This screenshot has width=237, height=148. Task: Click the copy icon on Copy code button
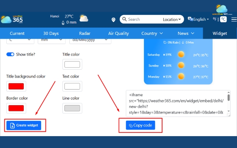pyautogui.click(x=131, y=125)
